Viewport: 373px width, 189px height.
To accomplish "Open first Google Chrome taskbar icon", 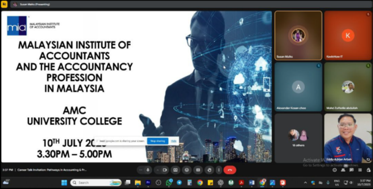I will [200, 182].
